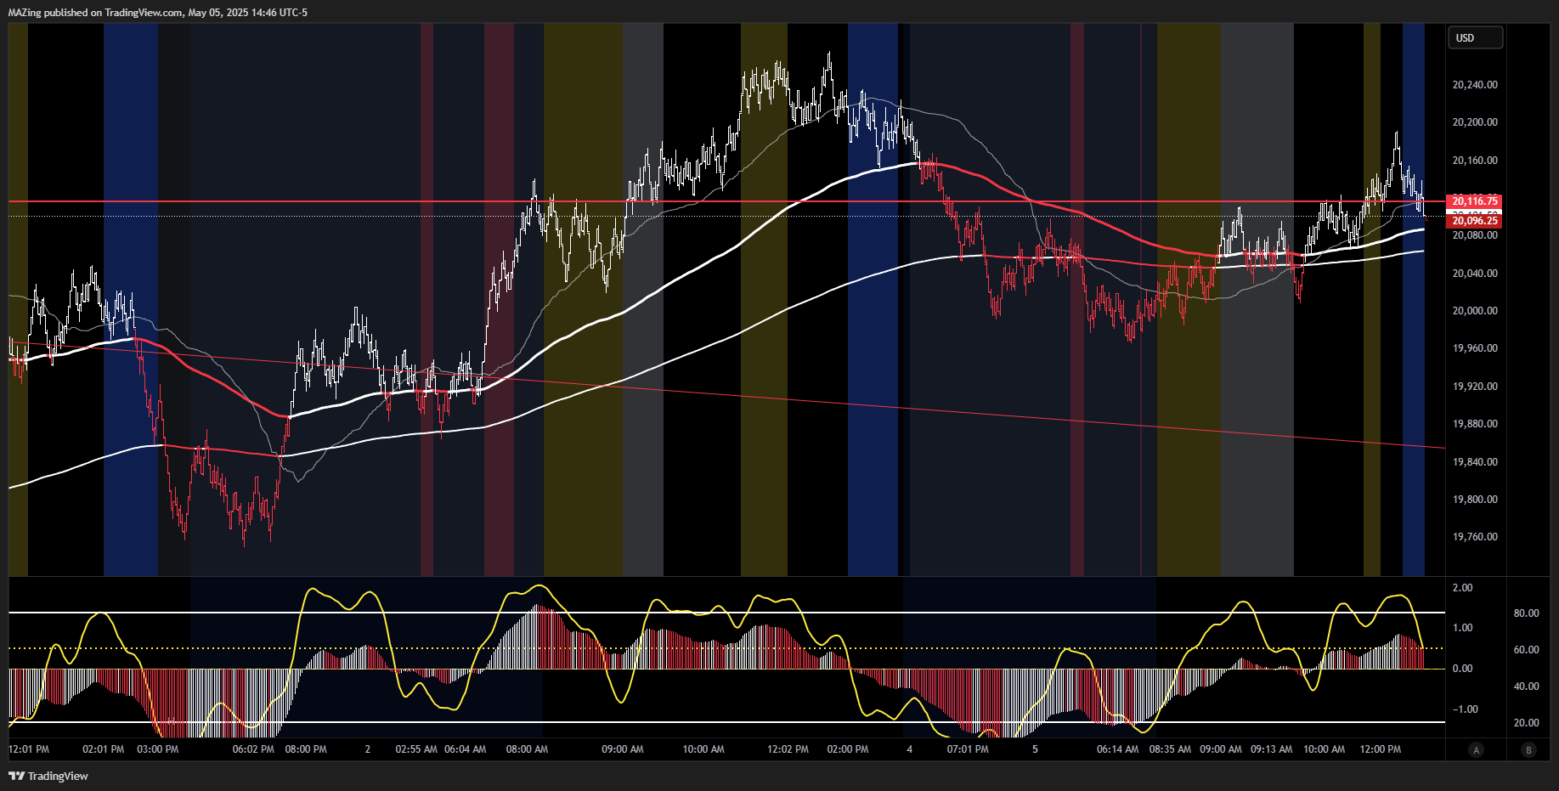
Task: Click the 19,960.00 price scale value
Action: 1475,348
